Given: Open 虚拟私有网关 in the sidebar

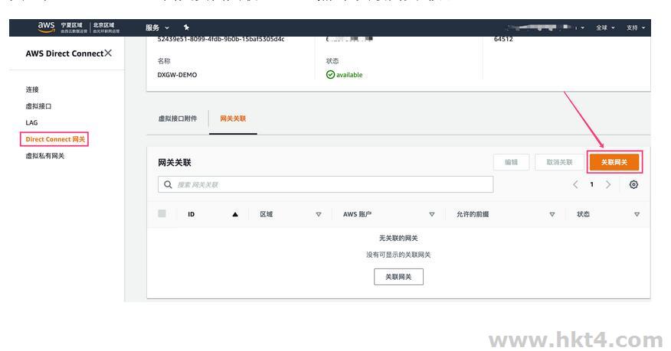Looking at the screenshot, I should (45, 156).
